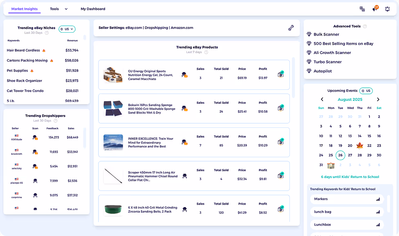Open lunch bag keyword stats icon

(378, 212)
